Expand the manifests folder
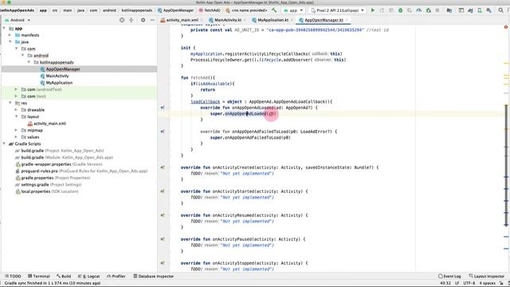Image resolution: width=510 pixels, height=287 pixels. [10, 35]
